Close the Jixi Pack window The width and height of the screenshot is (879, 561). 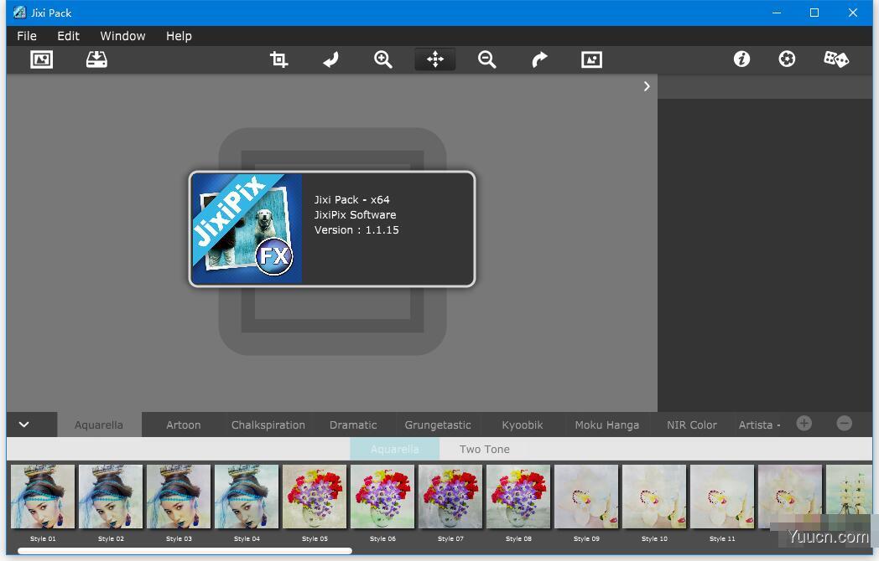[x=853, y=13]
